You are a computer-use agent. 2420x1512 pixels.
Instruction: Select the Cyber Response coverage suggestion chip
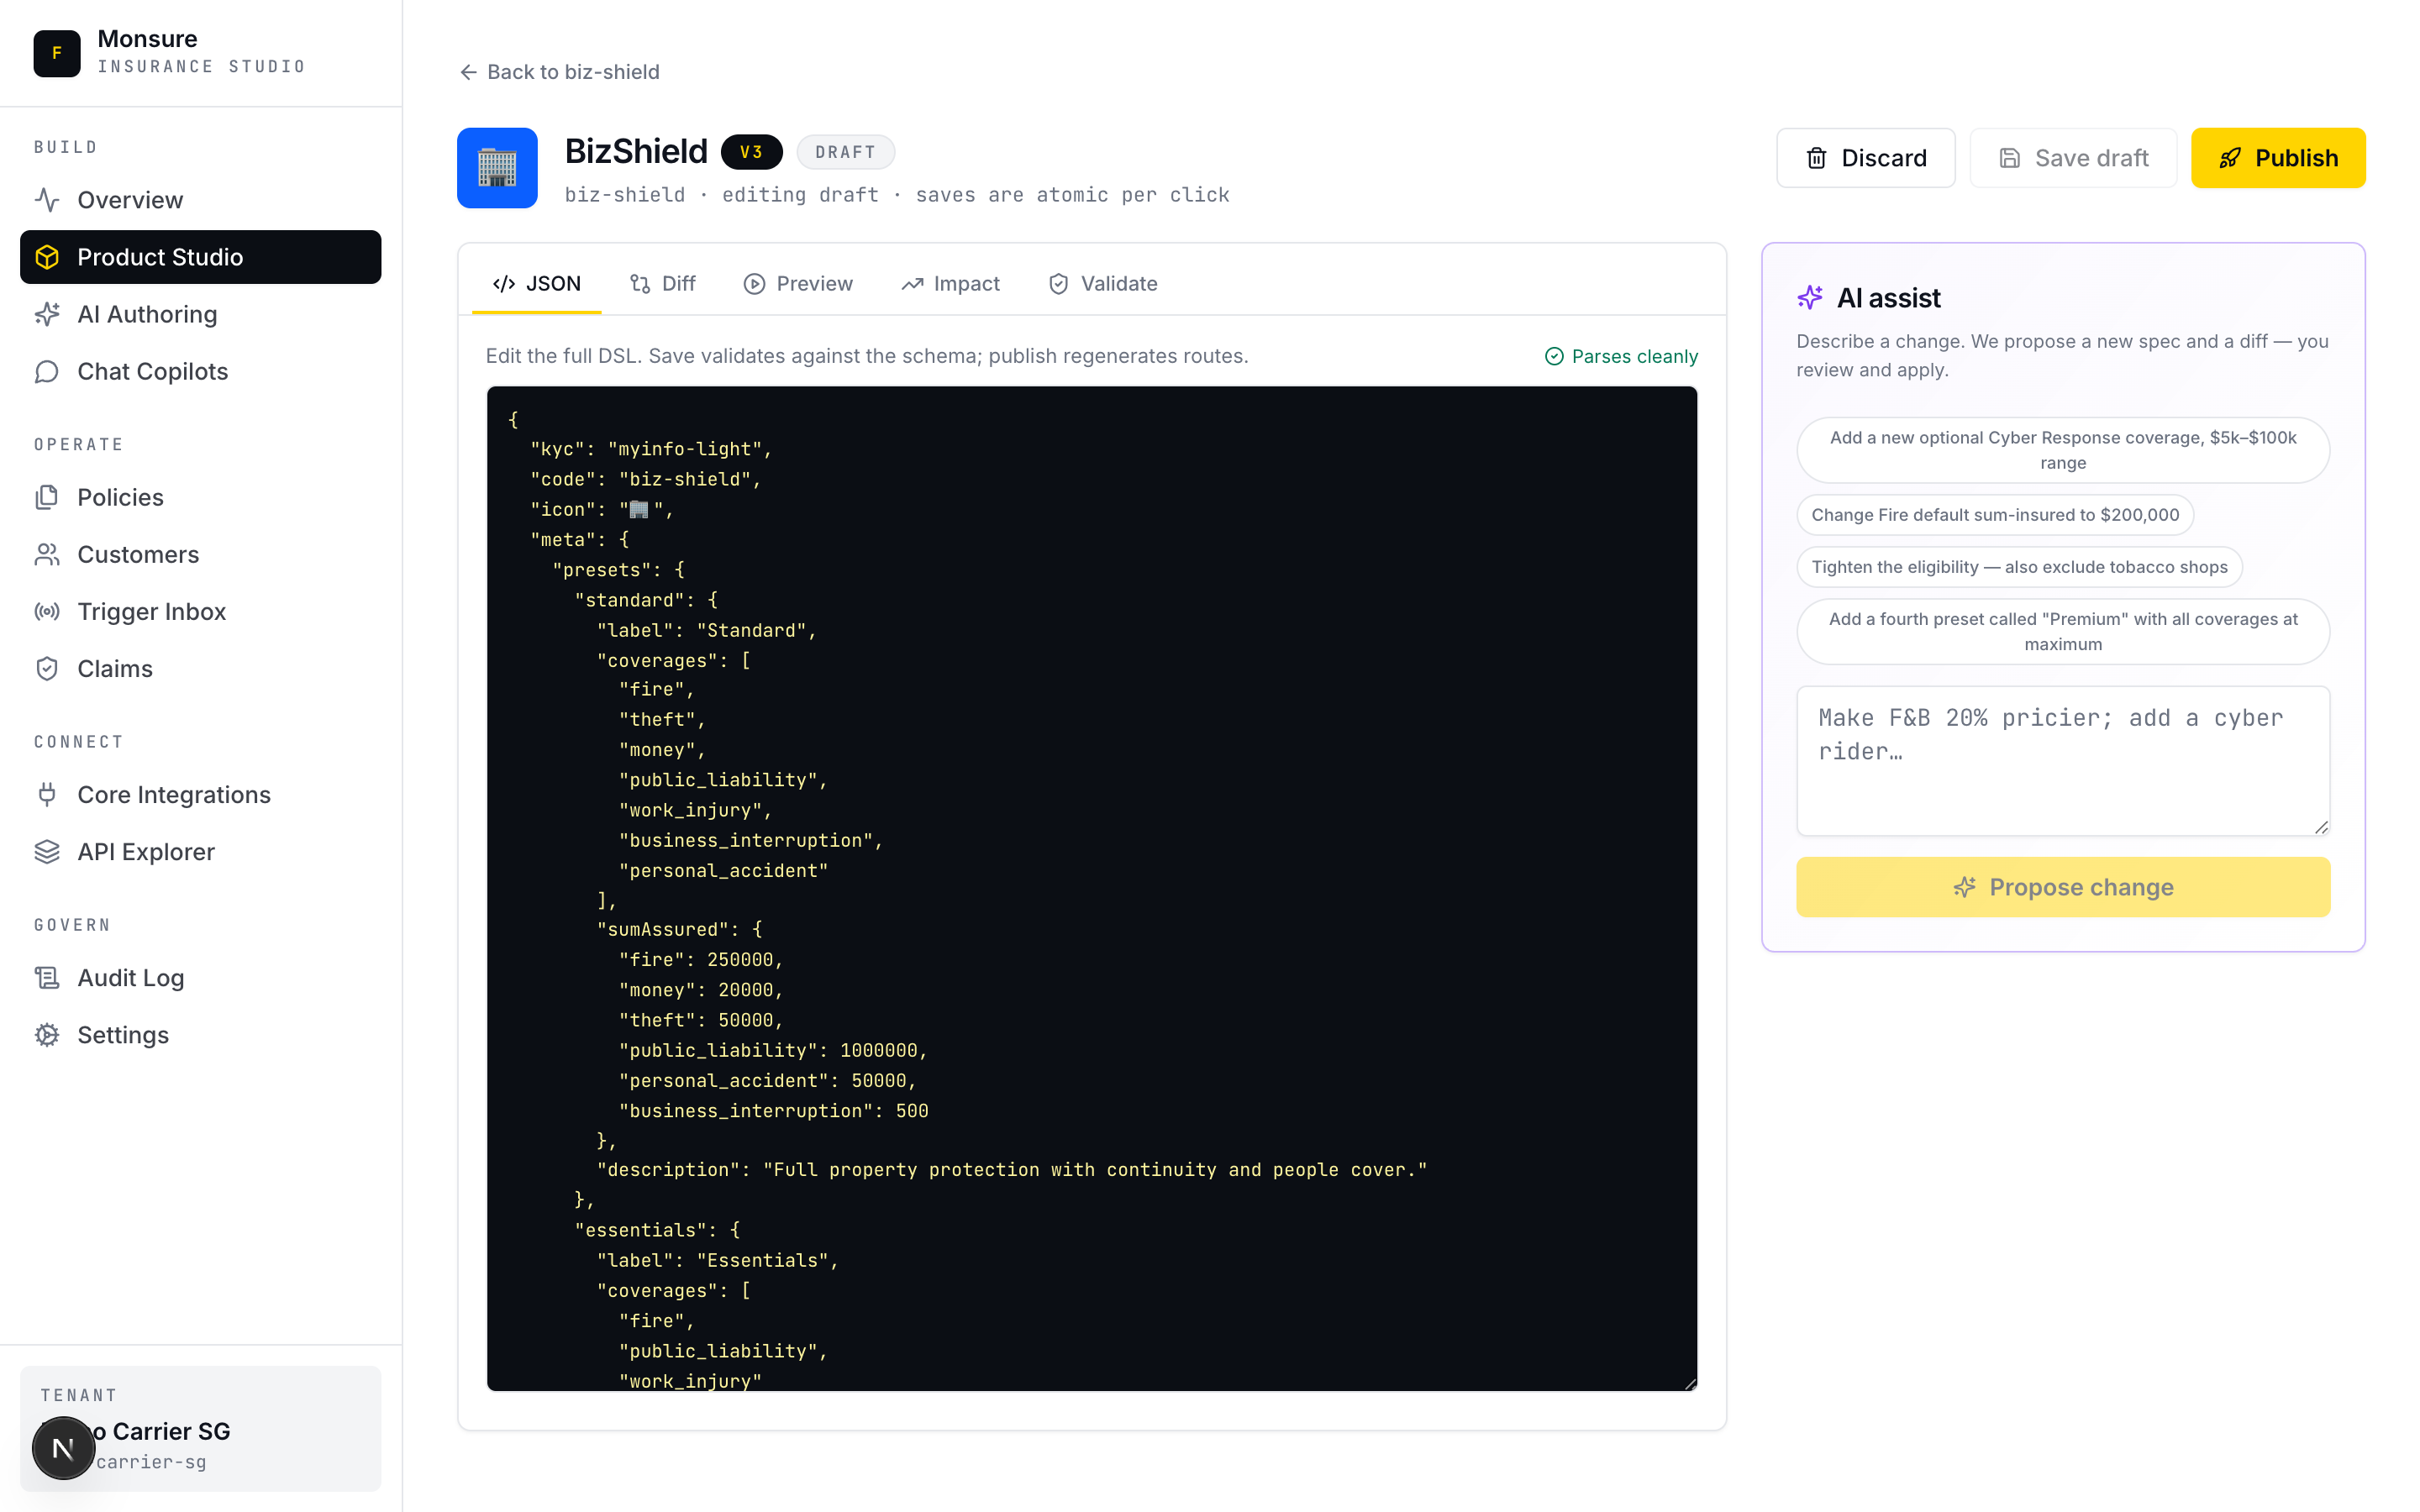2062,450
